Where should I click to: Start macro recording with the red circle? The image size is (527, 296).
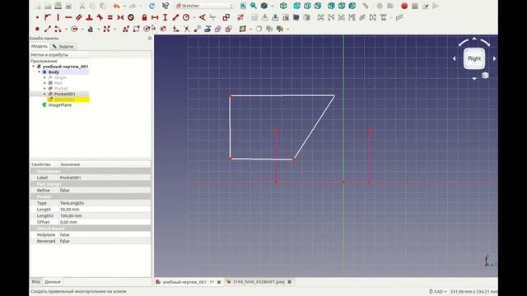click(x=404, y=6)
